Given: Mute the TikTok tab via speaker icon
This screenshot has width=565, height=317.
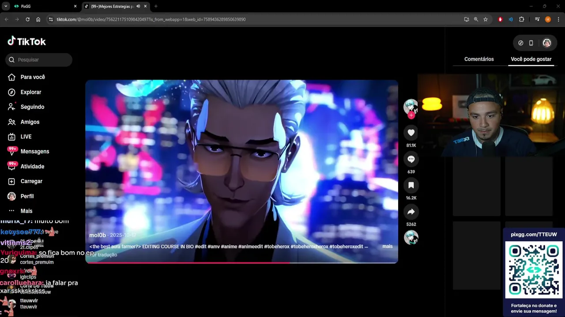Looking at the screenshot, I should 138,6.
